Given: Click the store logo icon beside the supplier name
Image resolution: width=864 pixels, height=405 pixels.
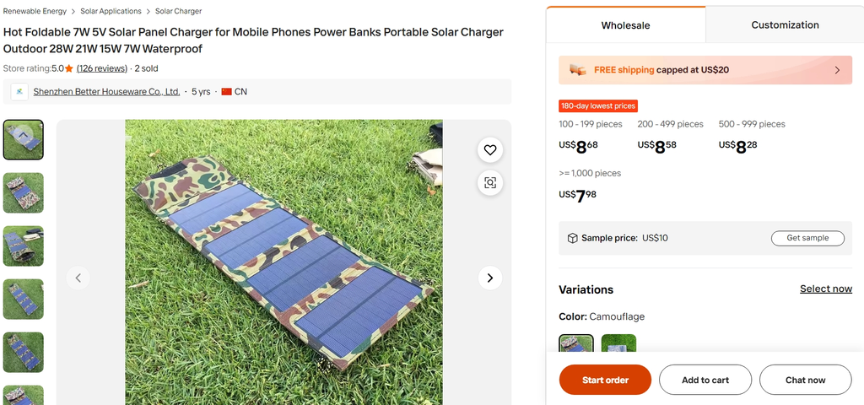Looking at the screenshot, I should pyautogui.click(x=19, y=92).
